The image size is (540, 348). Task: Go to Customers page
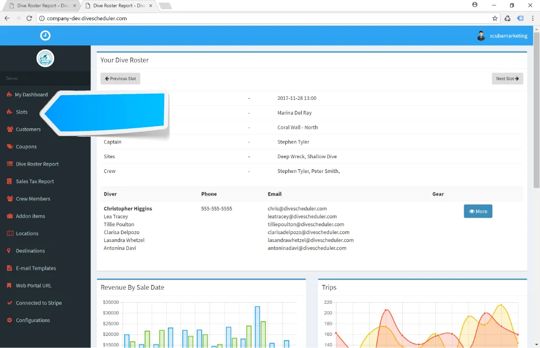(28, 129)
